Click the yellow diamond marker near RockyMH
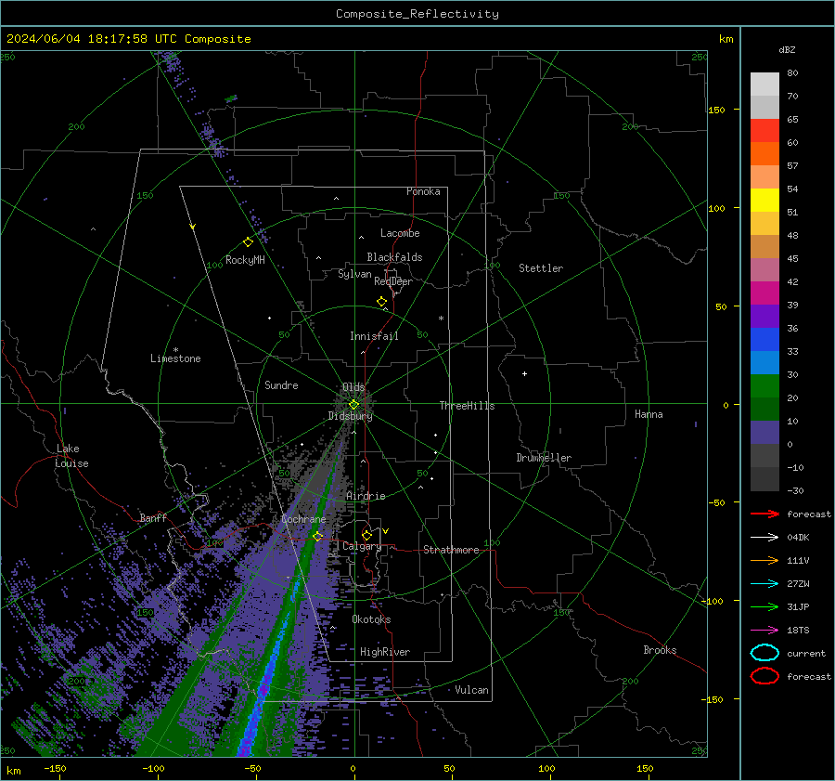The height and width of the screenshot is (781, 835). pos(248,242)
